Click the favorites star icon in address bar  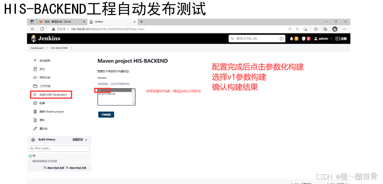click(305, 29)
